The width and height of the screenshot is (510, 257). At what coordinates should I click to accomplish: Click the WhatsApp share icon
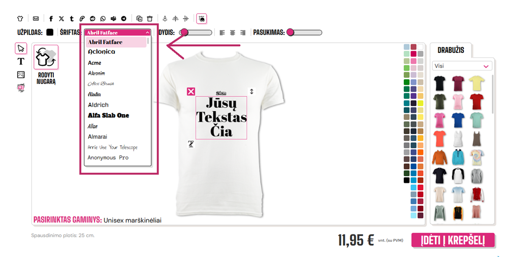point(103,19)
